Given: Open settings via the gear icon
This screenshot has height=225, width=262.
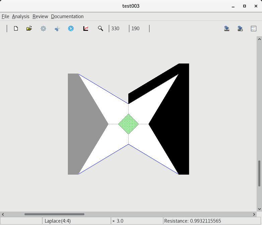Looking at the screenshot, I should (x=43, y=28).
